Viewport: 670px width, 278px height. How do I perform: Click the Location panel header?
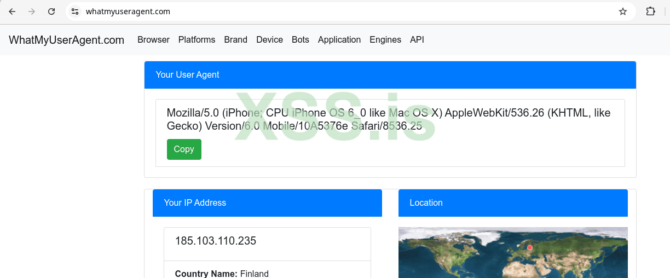[x=513, y=203]
